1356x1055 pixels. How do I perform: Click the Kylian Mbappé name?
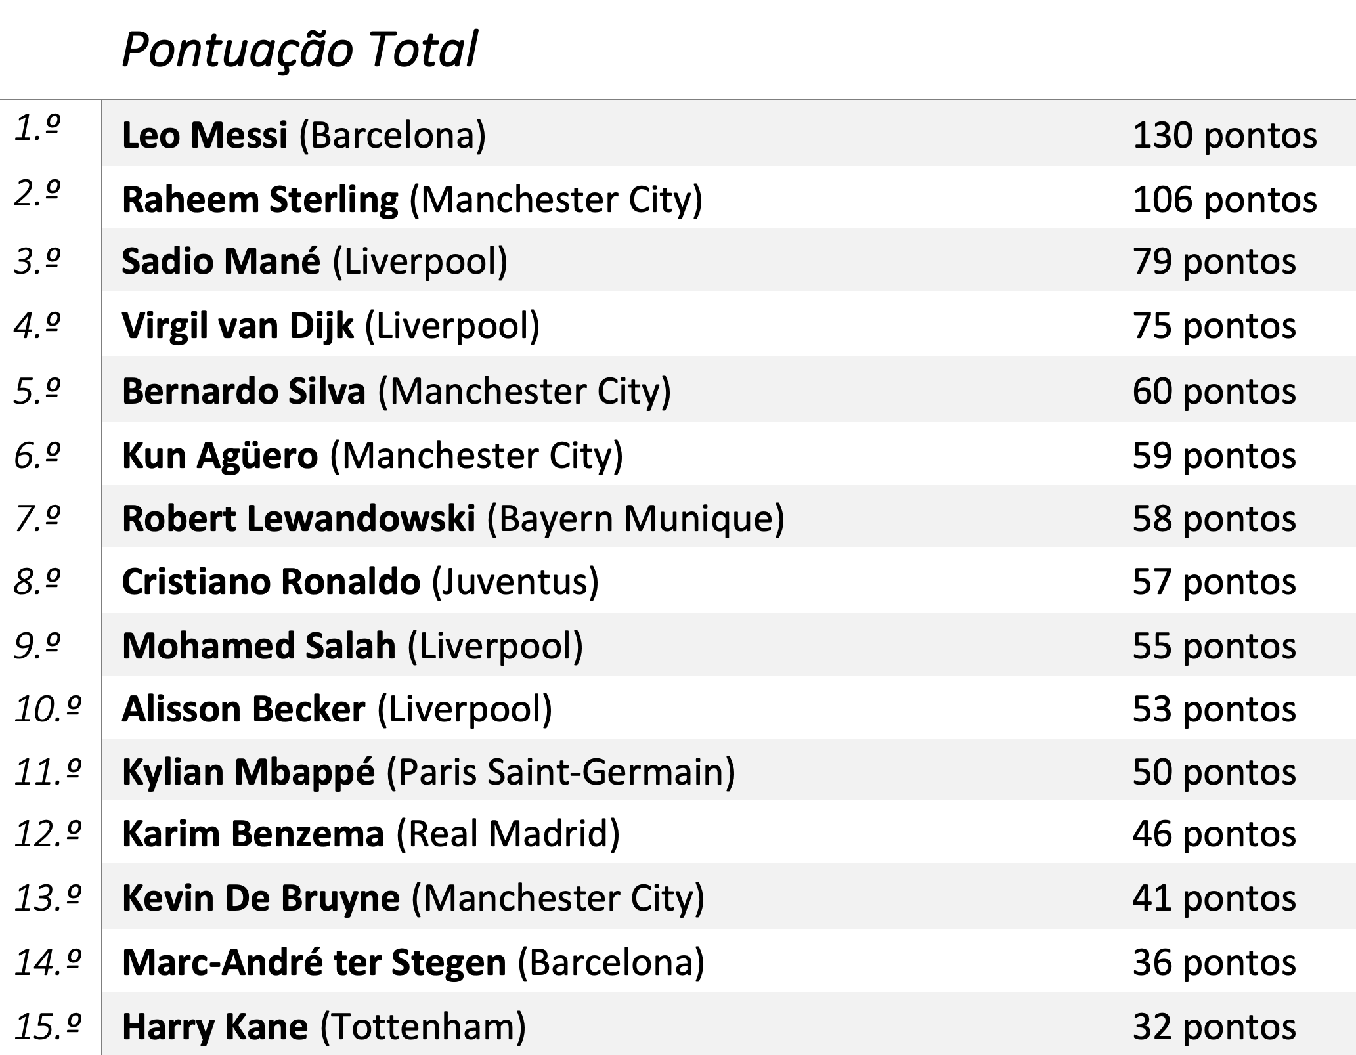click(x=248, y=772)
